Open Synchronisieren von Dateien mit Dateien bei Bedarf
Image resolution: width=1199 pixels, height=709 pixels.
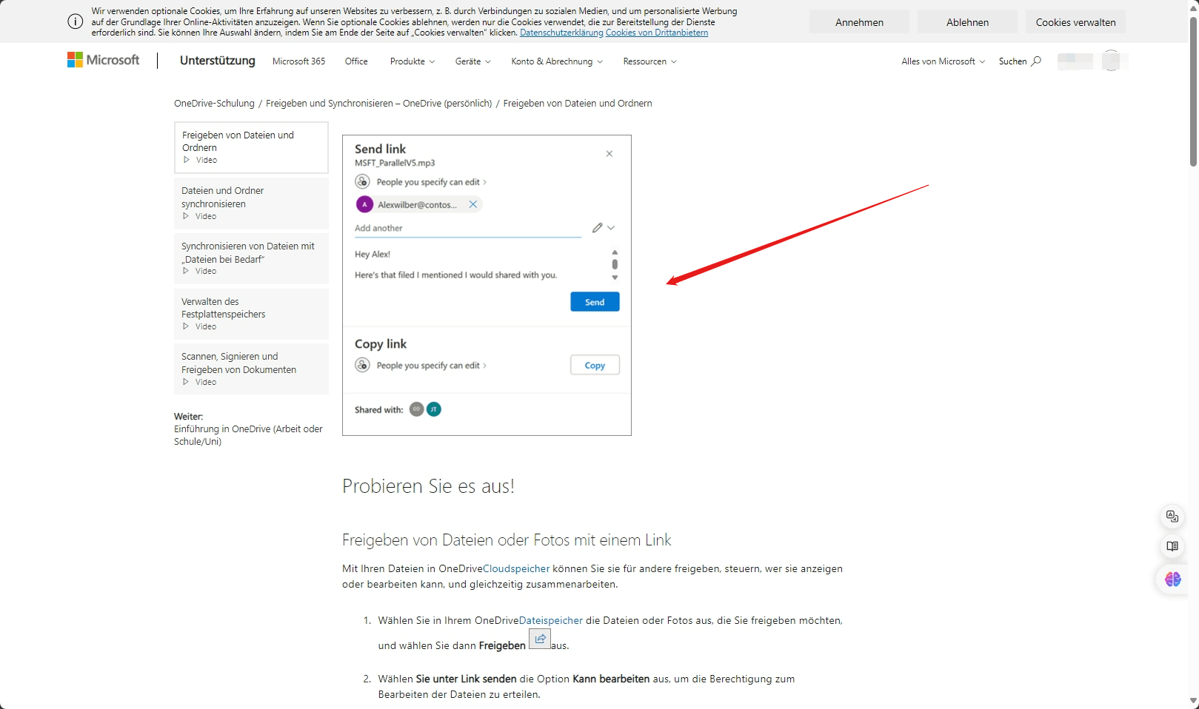click(x=251, y=258)
